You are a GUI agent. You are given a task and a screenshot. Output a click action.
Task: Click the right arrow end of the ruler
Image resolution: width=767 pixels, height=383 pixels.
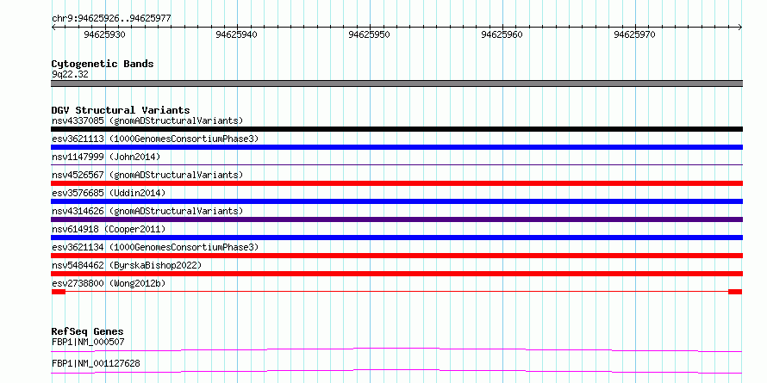click(740, 28)
